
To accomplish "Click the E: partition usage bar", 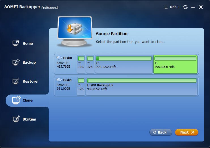I will pyautogui.click(x=142, y=80).
